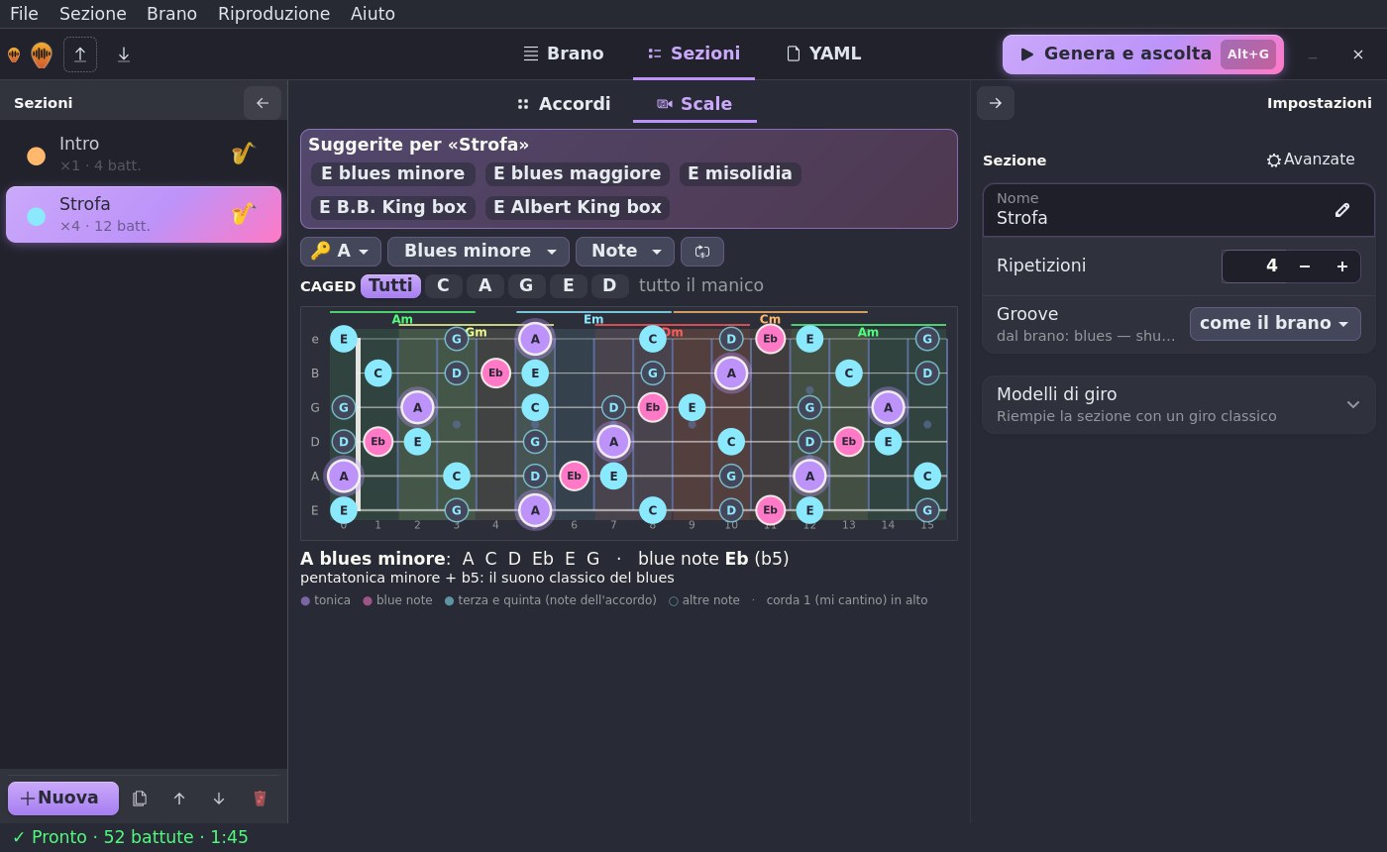The height and width of the screenshot is (852, 1387).
Task: Toggle the CAGED shape D button
Action: point(609,286)
